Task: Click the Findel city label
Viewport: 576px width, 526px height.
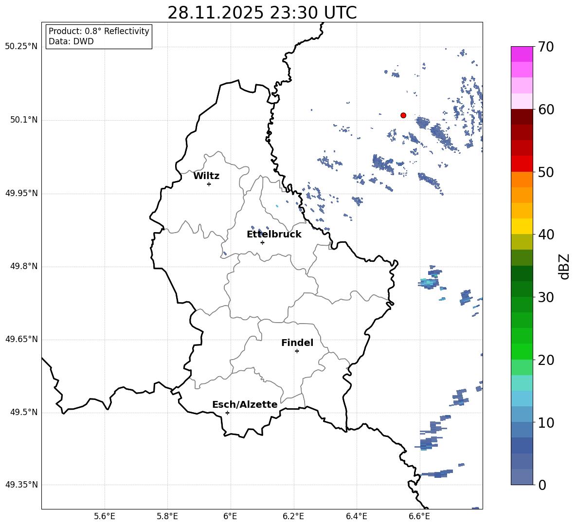Action: pos(297,343)
